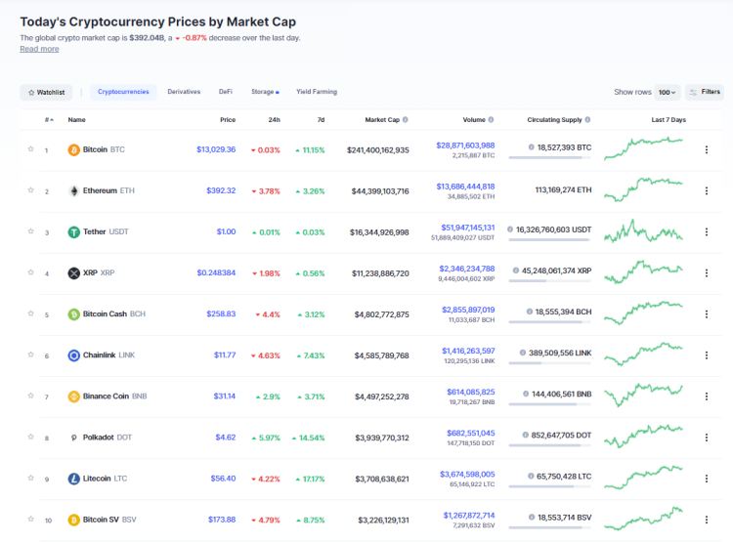Open three-dot menu for Bitcoin Cash row
This screenshot has width=733, height=542.
click(x=707, y=314)
